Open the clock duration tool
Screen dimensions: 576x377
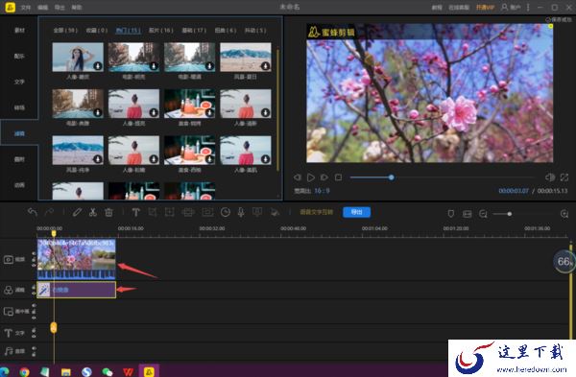coord(226,212)
